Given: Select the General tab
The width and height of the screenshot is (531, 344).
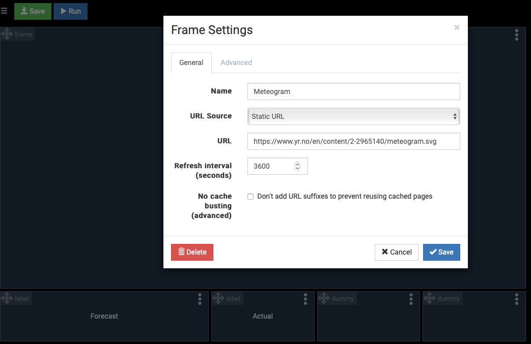Looking at the screenshot, I should [x=191, y=62].
